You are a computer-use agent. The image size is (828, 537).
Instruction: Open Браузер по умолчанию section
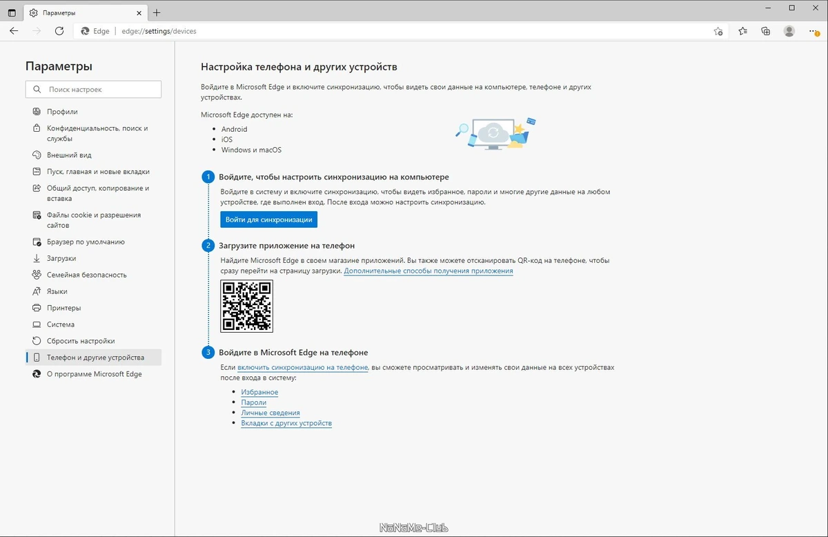tap(93, 242)
